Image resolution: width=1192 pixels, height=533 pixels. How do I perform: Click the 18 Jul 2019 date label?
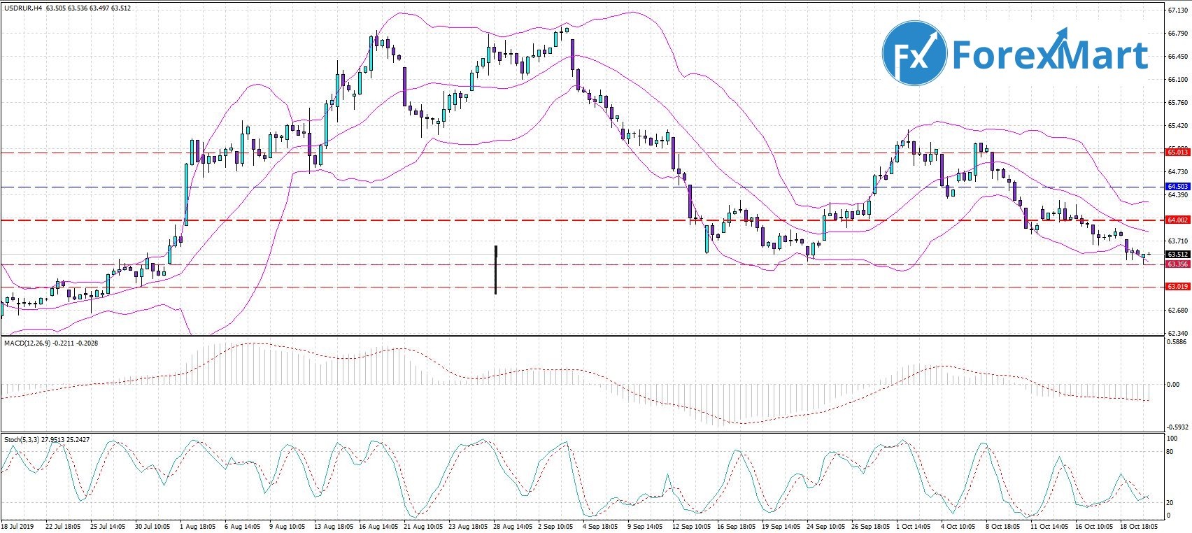17,525
